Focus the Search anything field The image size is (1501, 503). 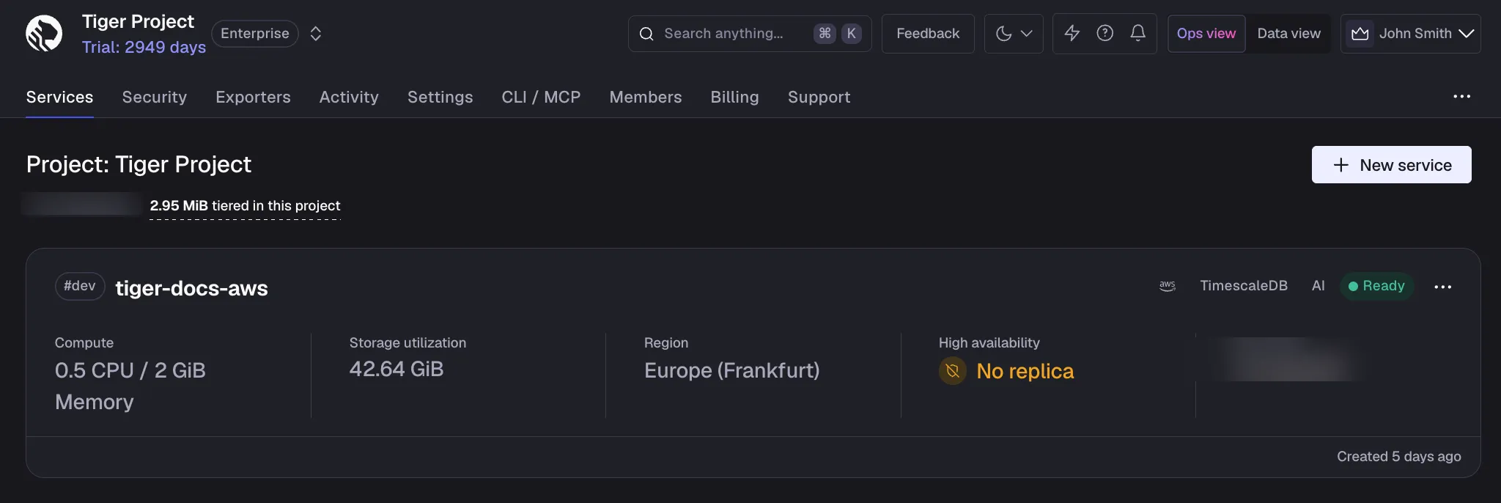click(x=750, y=34)
